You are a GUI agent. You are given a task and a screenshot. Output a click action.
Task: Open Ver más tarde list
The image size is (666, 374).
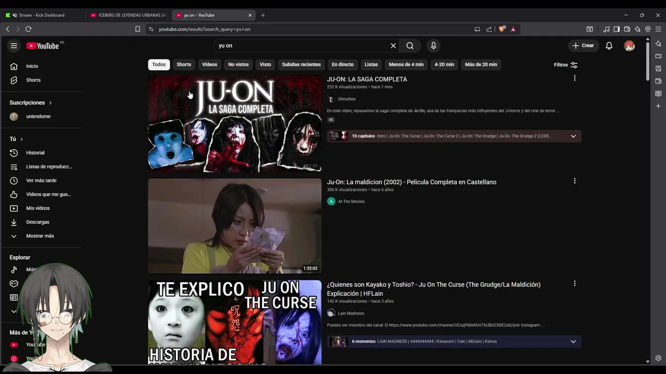pyautogui.click(x=42, y=180)
